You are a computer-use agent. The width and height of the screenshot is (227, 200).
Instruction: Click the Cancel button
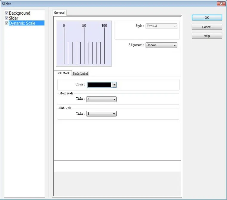207,27
